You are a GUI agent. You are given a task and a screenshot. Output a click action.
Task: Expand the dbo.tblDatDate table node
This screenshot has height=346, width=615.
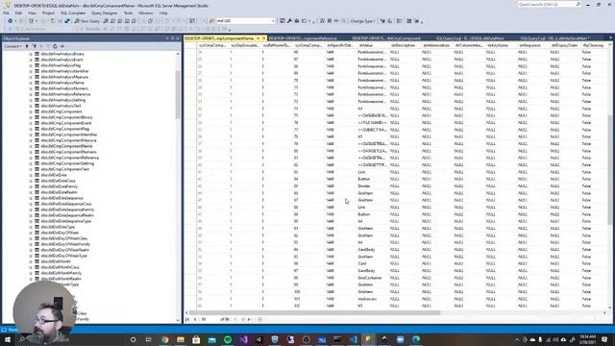[31, 175]
